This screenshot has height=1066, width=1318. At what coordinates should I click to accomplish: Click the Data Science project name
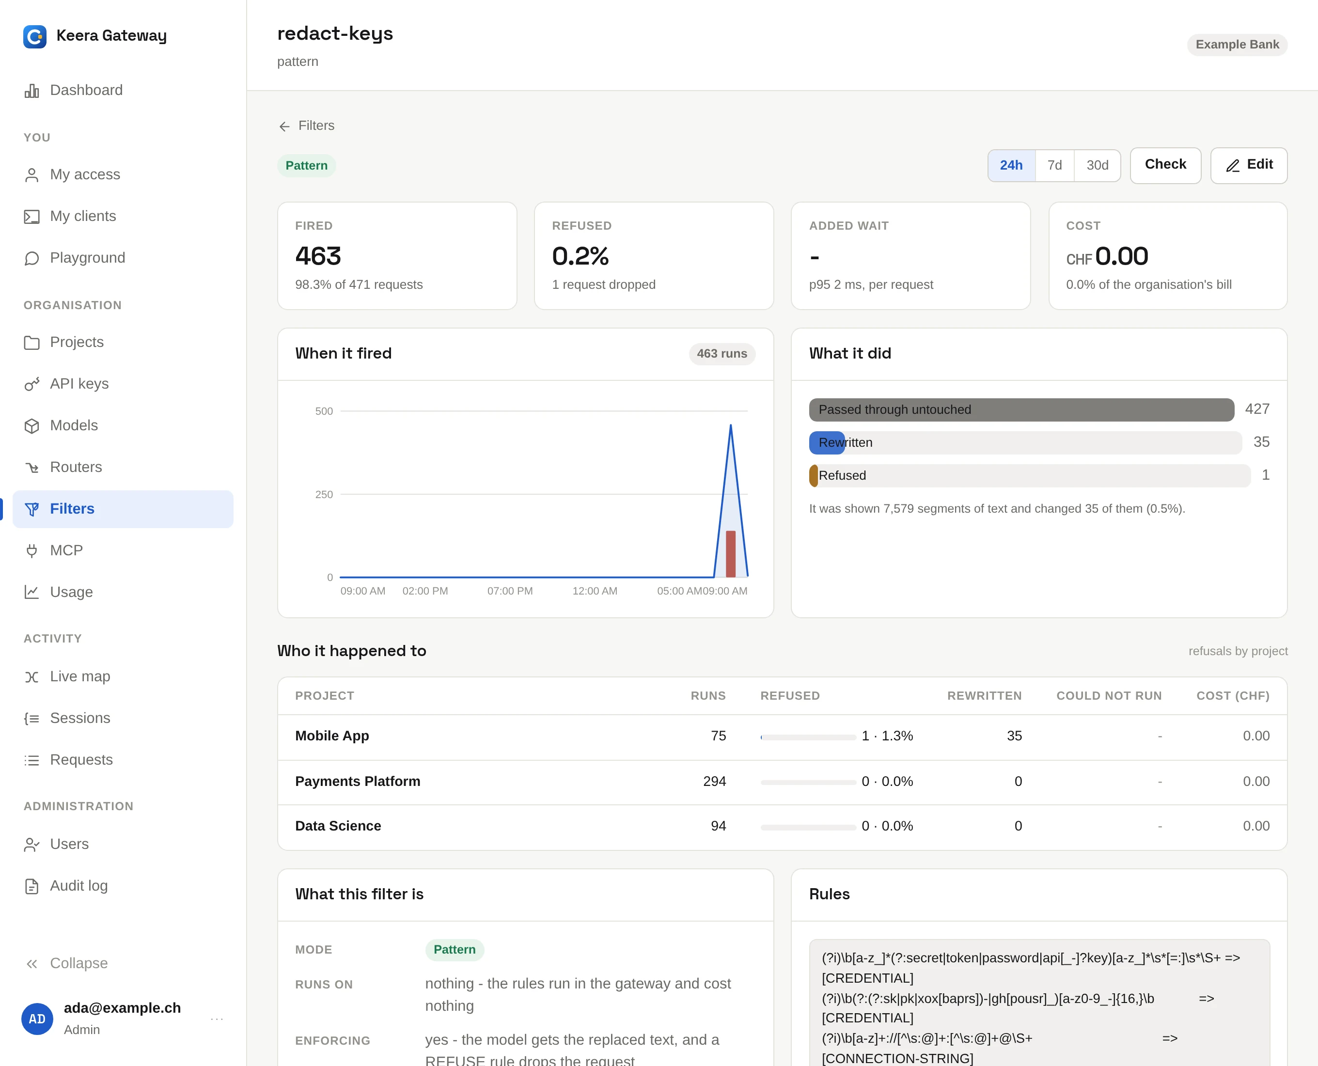click(338, 826)
